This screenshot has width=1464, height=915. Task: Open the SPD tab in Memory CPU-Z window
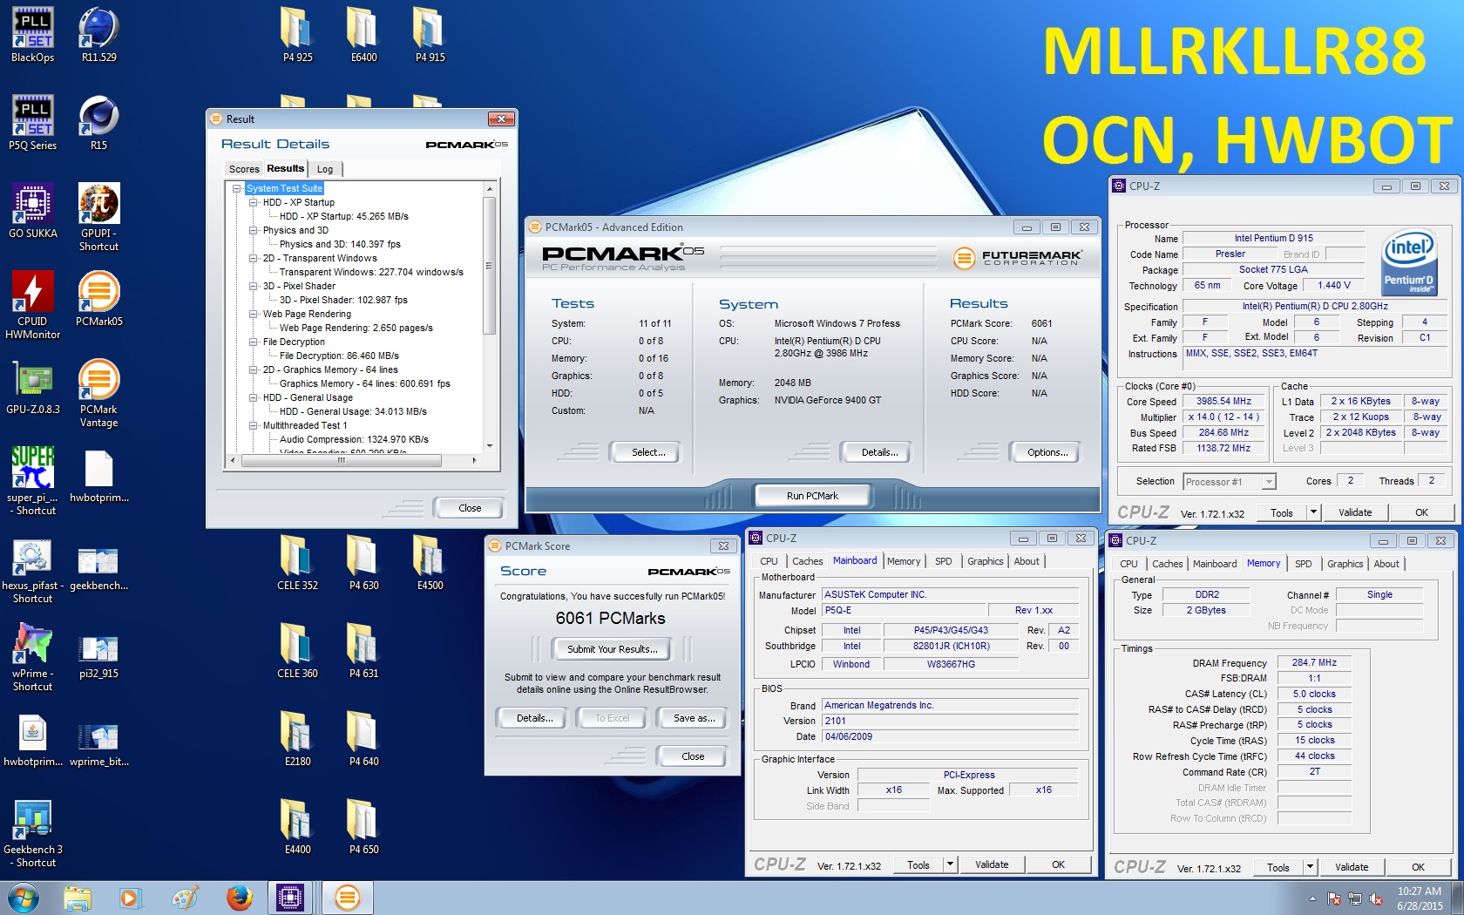(x=1303, y=564)
